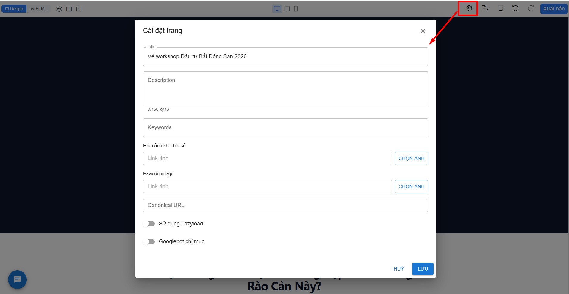Image resolution: width=569 pixels, height=294 pixels.
Task: Enable the Googlebot chỉ mục toggle
Action: pyautogui.click(x=149, y=241)
